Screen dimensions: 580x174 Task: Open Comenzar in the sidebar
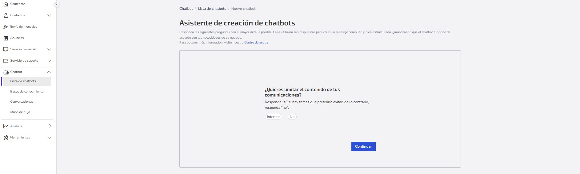click(x=18, y=4)
